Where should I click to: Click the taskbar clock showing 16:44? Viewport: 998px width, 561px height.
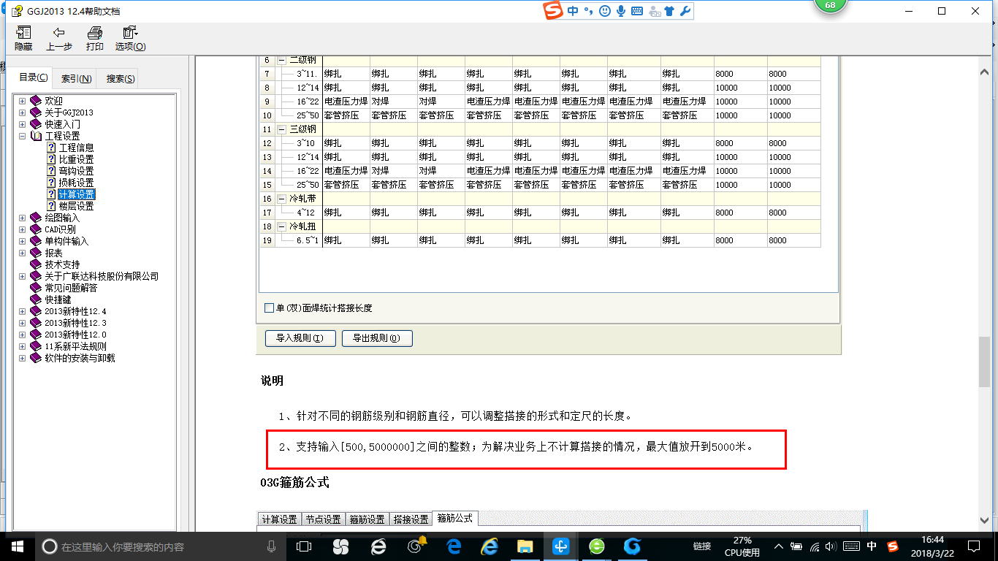click(932, 546)
